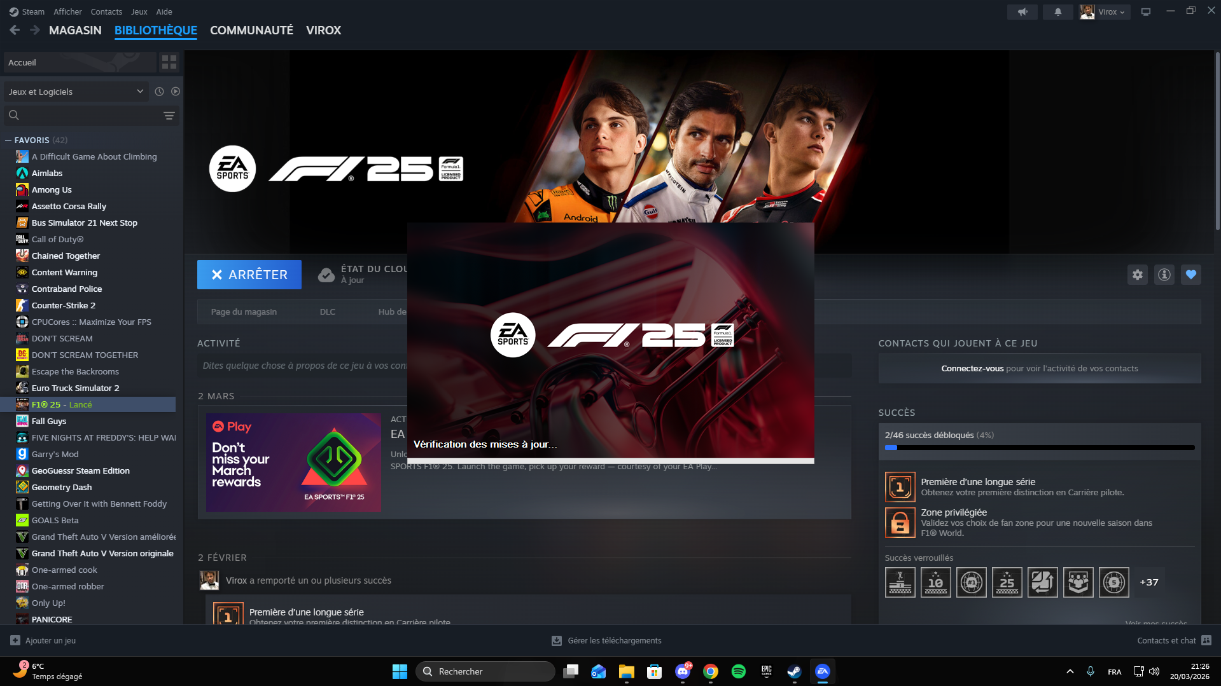Open Virox account dropdown
Viewport: 1221px width, 686px height.
[x=1105, y=12]
